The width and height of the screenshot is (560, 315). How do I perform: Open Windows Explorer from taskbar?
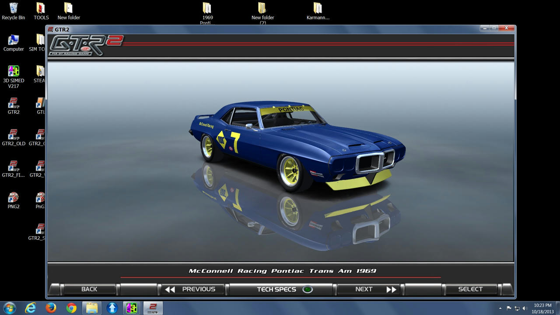point(92,308)
